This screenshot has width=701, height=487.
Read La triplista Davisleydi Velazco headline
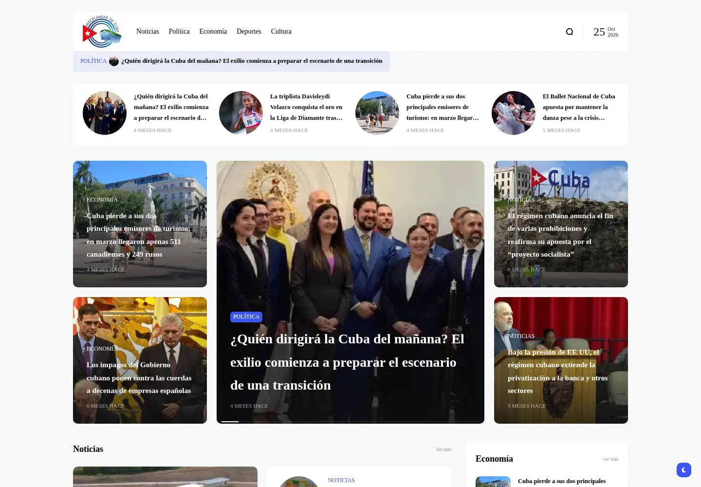pos(306,107)
